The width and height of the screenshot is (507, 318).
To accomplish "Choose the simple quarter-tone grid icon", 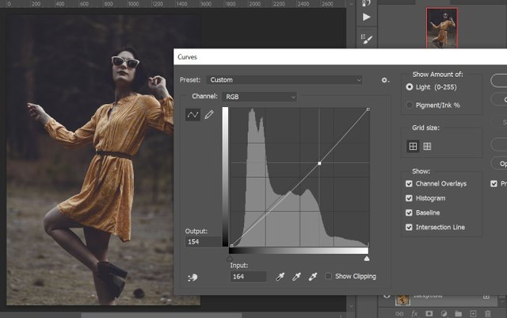I will (413, 146).
